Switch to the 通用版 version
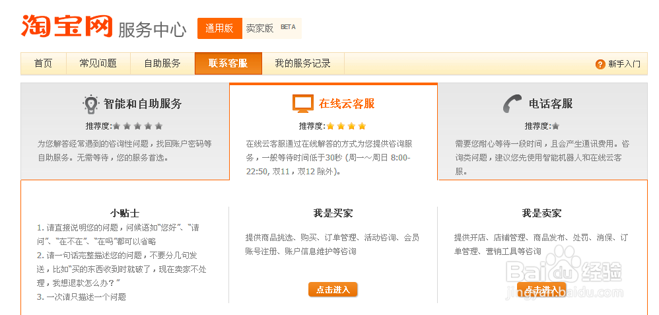 coord(220,28)
